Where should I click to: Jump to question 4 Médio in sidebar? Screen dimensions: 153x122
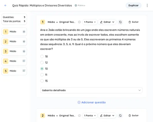14,61
